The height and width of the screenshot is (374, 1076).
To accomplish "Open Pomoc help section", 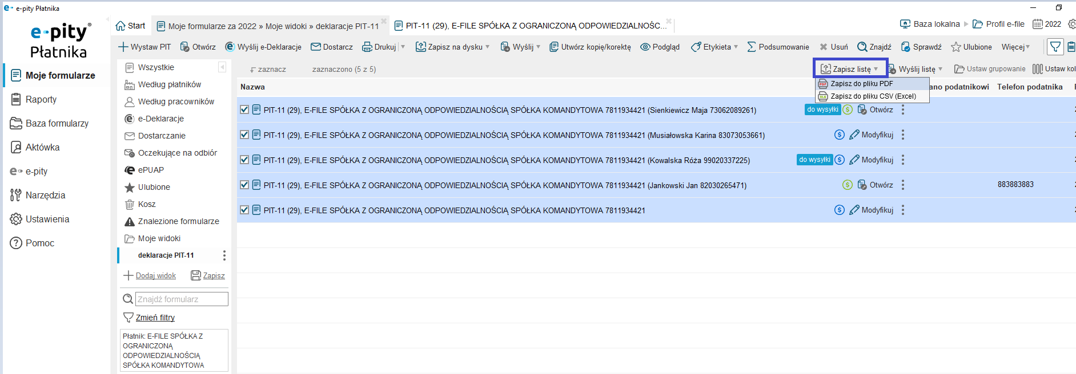I will [32, 243].
